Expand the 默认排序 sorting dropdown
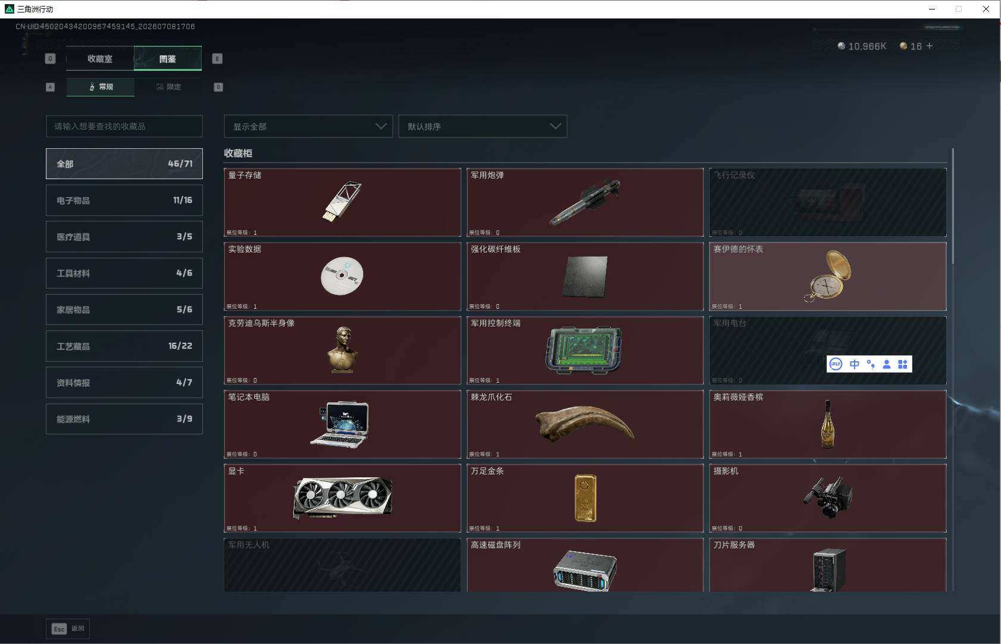This screenshot has width=1001, height=644. 483,126
